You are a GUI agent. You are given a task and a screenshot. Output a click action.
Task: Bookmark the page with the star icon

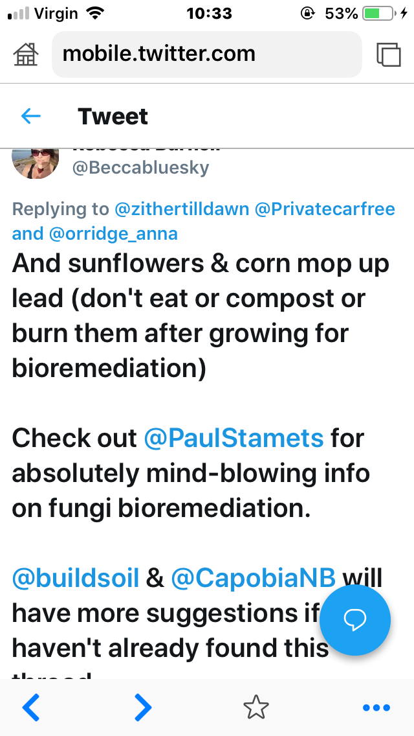pos(256,707)
